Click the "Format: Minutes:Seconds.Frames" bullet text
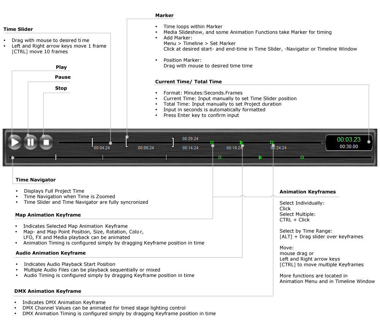The image size is (380, 324). tap(203, 93)
